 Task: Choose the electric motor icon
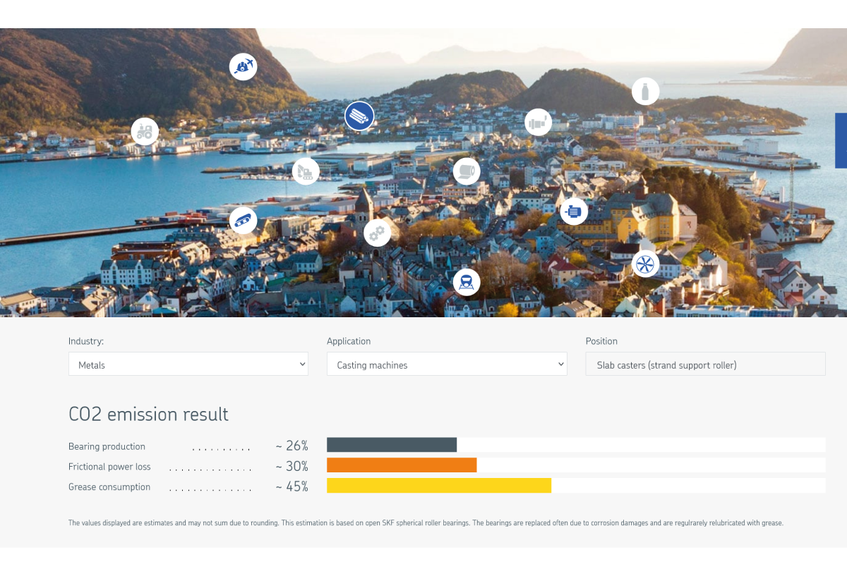[574, 211]
